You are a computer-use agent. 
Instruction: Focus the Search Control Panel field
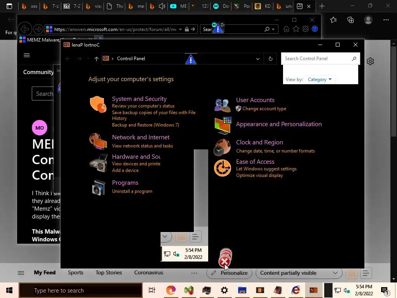coord(320,59)
